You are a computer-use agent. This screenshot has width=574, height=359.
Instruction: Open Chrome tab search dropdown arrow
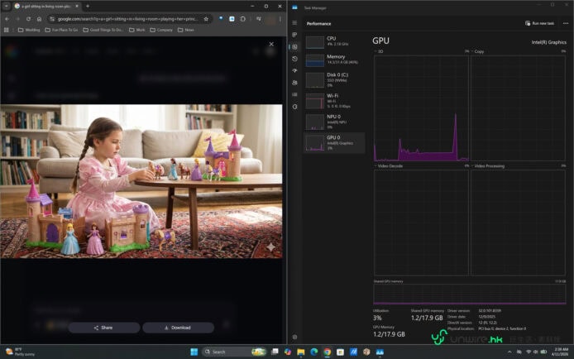7,7
